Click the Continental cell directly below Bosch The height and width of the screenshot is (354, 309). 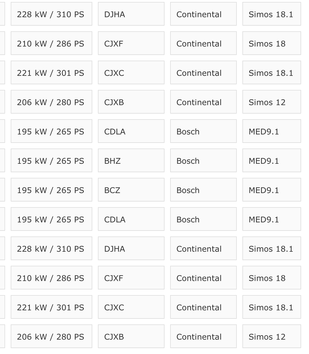coord(203,248)
